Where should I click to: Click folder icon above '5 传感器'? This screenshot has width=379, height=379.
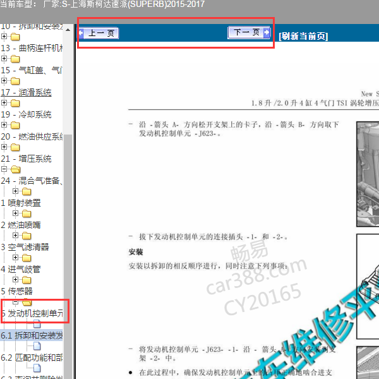pos(27,280)
